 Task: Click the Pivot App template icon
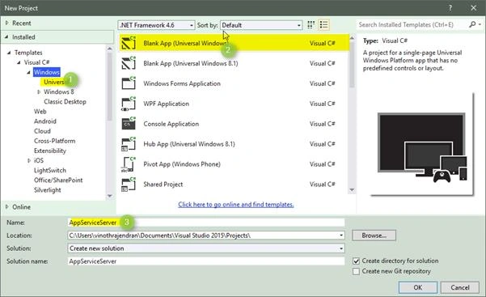click(129, 164)
